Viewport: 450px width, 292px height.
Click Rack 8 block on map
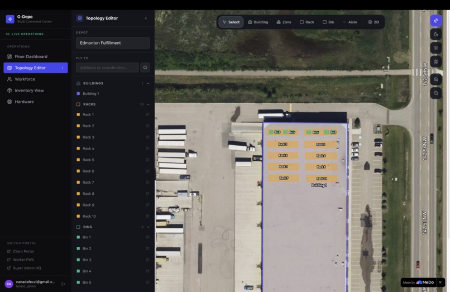(321, 167)
